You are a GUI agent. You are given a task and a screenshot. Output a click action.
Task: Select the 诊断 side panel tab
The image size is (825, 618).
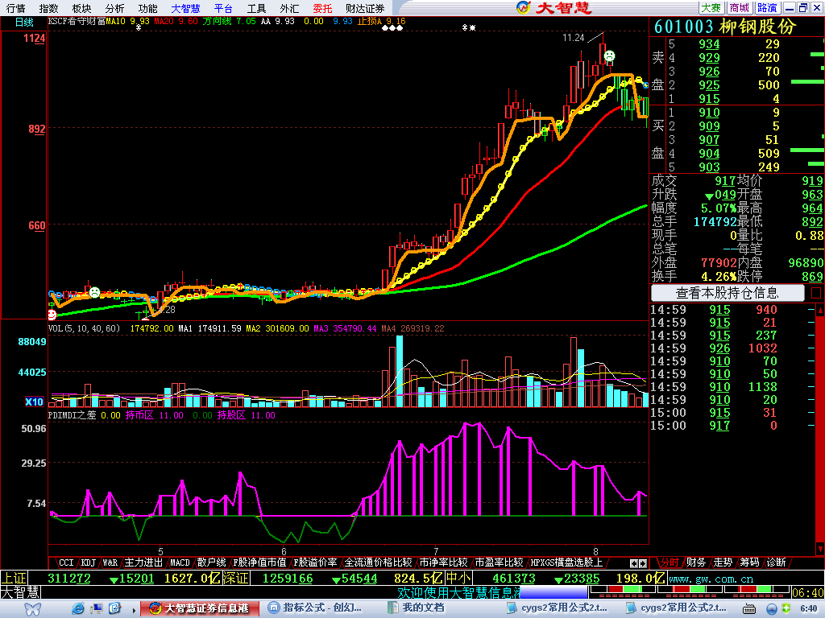point(777,562)
